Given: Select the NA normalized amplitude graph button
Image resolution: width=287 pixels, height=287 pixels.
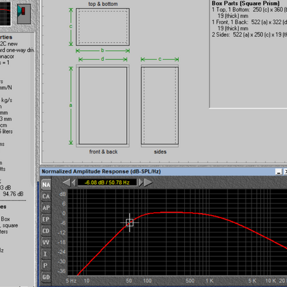Looking at the screenshot, I should pyautogui.click(x=46, y=185).
